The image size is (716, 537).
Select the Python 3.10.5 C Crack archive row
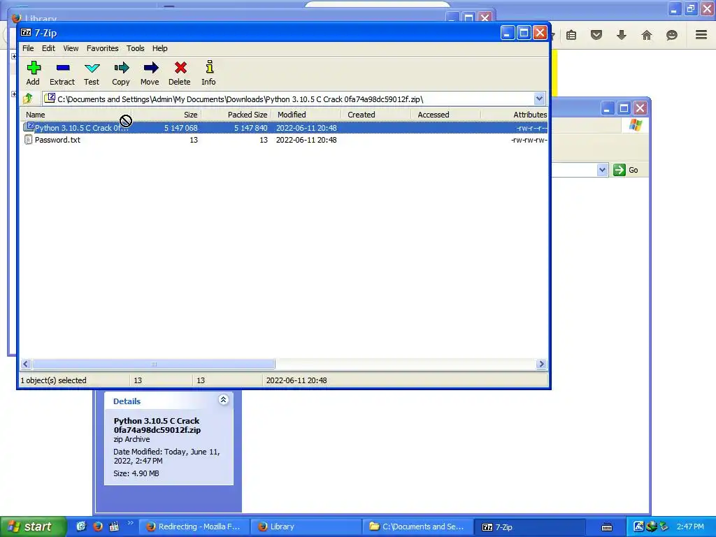(x=284, y=128)
